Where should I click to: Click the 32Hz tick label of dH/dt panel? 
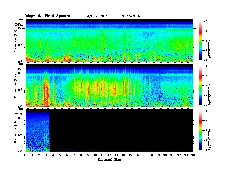[x=21, y=19]
